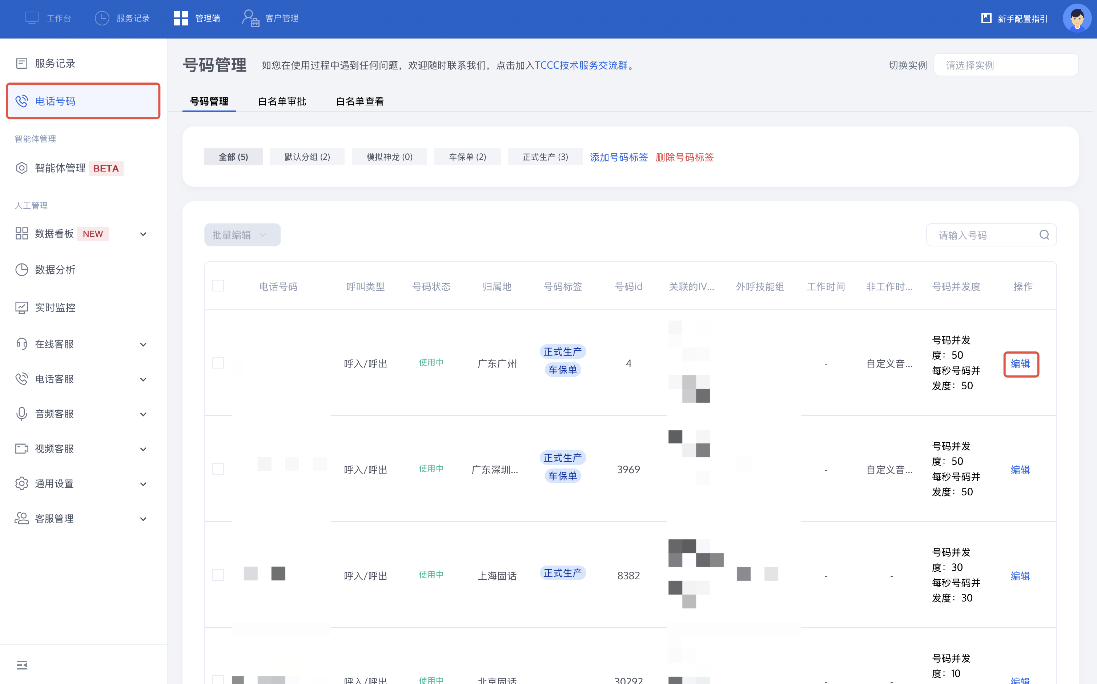This screenshot has width=1097, height=684.
Task: Expand 在线客服 submenu chevron
Action: click(143, 344)
